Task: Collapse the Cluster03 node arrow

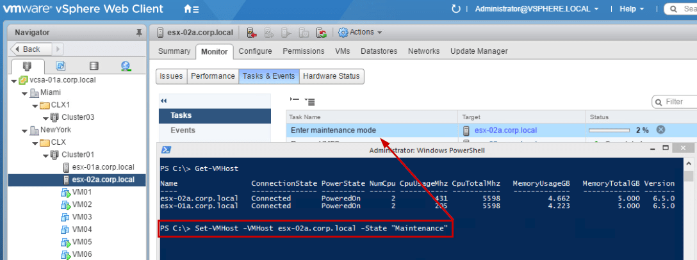Action: [45, 118]
